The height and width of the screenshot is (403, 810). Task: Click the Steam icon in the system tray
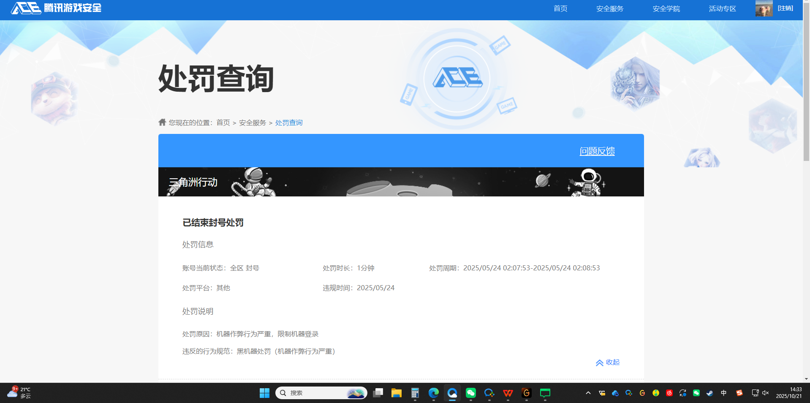(709, 393)
